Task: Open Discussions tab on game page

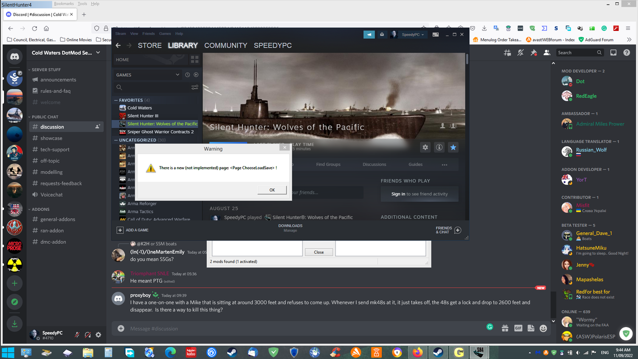Action: click(x=374, y=165)
